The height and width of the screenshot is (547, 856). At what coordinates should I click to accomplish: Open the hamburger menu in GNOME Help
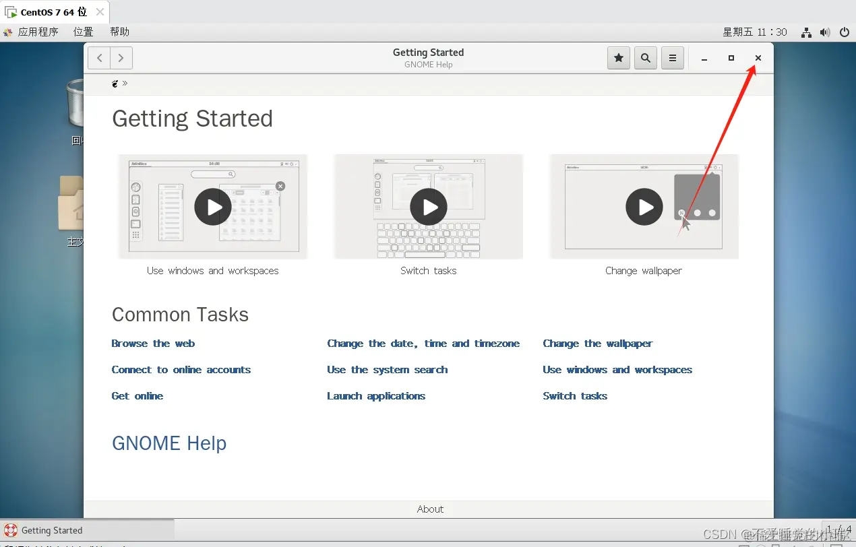(x=673, y=58)
